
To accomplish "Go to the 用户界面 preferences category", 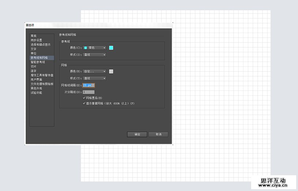I will pyautogui.click(x=36, y=80).
